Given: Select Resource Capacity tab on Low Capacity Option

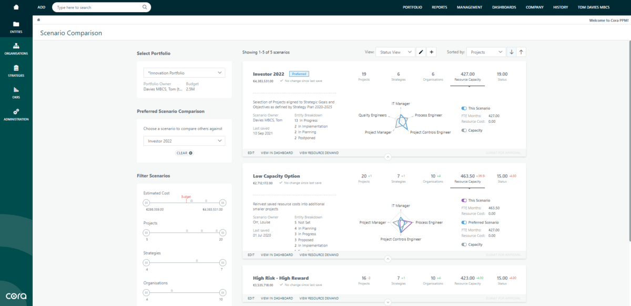Looking at the screenshot, I should pyautogui.click(x=467, y=178).
